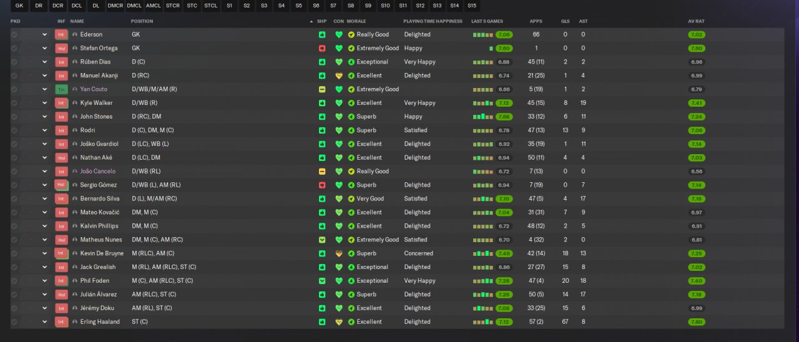Click Ederson's match sharpness icon
Screen dimensions: 799x342
point(322,34)
